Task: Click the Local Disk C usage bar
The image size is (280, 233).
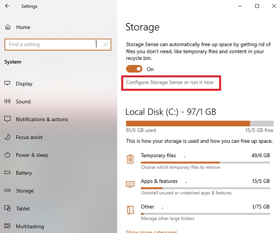Action: tap(200, 124)
